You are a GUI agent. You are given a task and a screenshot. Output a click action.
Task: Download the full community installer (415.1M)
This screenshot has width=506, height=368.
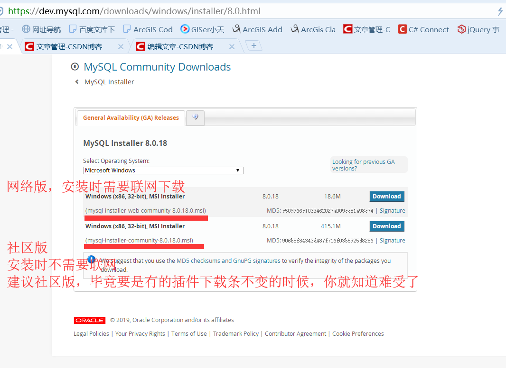point(386,226)
